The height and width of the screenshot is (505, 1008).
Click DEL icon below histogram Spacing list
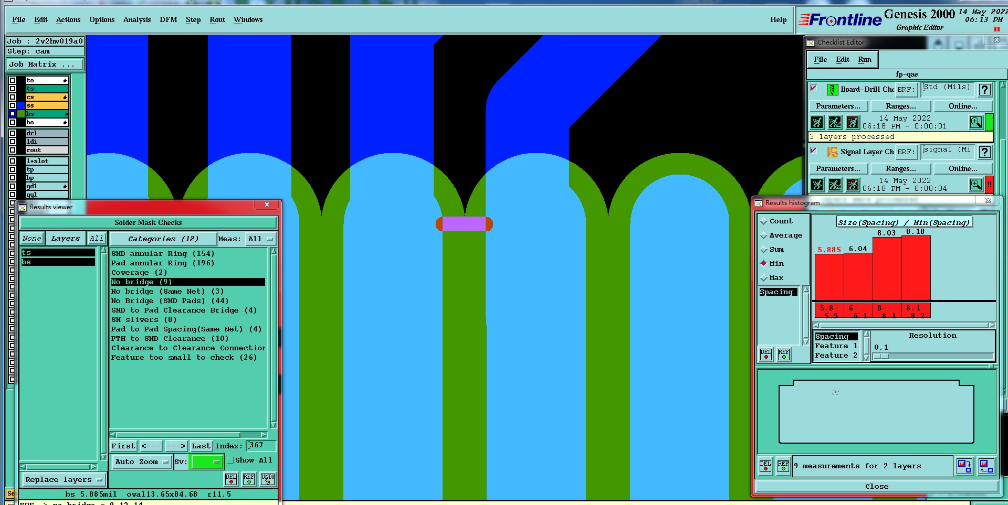pyautogui.click(x=766, y=354)
